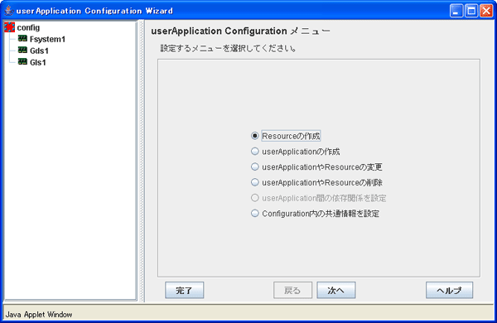Select the Gls1 tree node label
497x323 pixels.
point(38,62)
